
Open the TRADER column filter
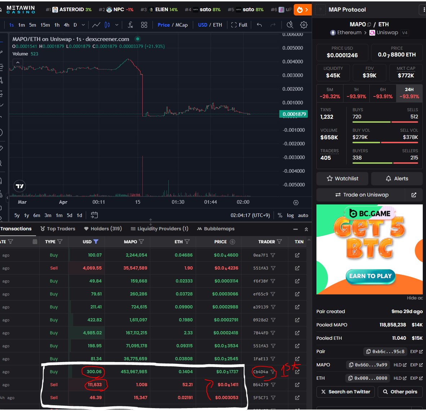(279, 241)
